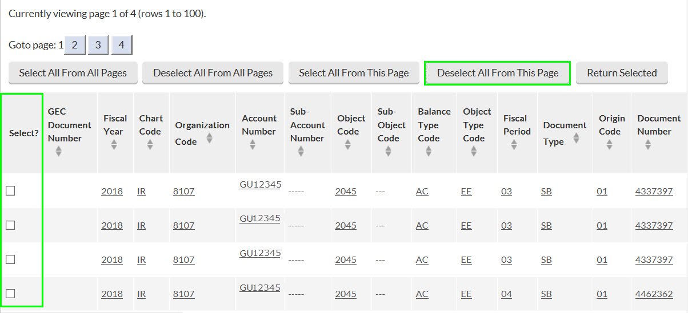The width and height of the screenshot is (688, 313).
Task: Open chart code IR in 4462362 row
Action: [x=142, y=294]
